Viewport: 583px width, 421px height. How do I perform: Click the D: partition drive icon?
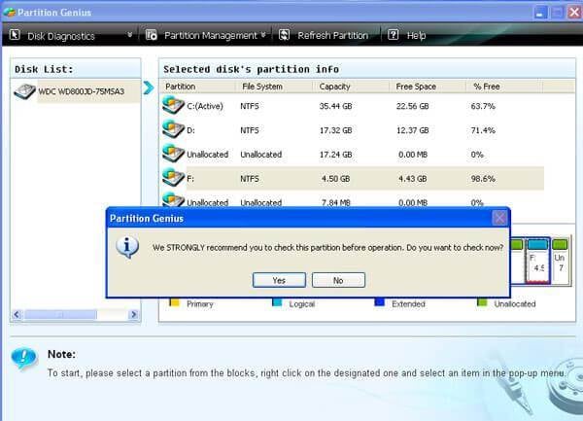[x=173, y=129]
